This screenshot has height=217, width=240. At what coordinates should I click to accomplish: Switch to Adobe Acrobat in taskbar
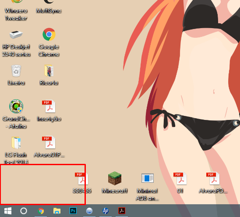[122, 211]
